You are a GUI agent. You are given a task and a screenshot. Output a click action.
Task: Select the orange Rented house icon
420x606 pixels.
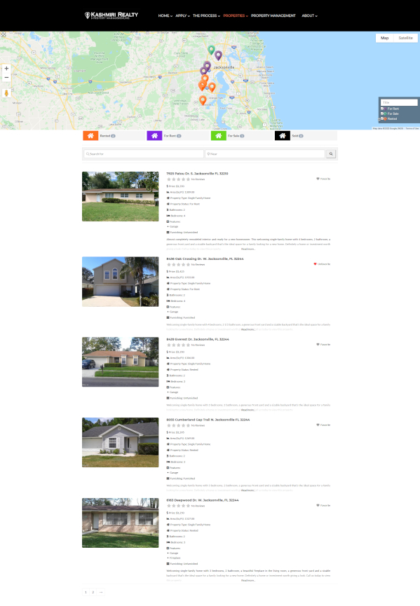point(90,136)
